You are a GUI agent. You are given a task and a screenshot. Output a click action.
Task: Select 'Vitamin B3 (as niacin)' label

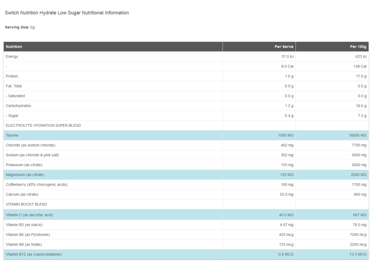pos(24,225)
